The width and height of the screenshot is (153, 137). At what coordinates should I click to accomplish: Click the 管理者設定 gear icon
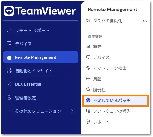coord(9,98)
